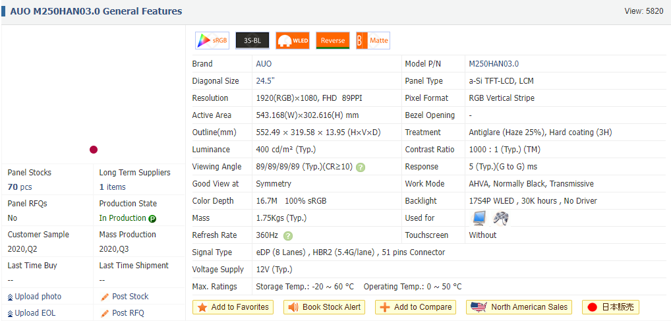Click the 360Hz refresh rate value

click(x=267, y=235)
